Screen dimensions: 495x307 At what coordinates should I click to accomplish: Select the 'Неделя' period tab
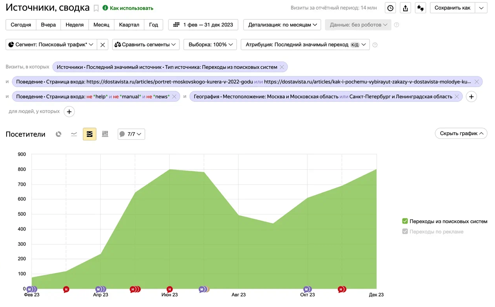(x=75, y=25)
